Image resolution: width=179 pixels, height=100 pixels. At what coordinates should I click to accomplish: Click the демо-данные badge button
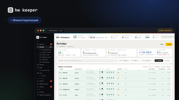165,31
